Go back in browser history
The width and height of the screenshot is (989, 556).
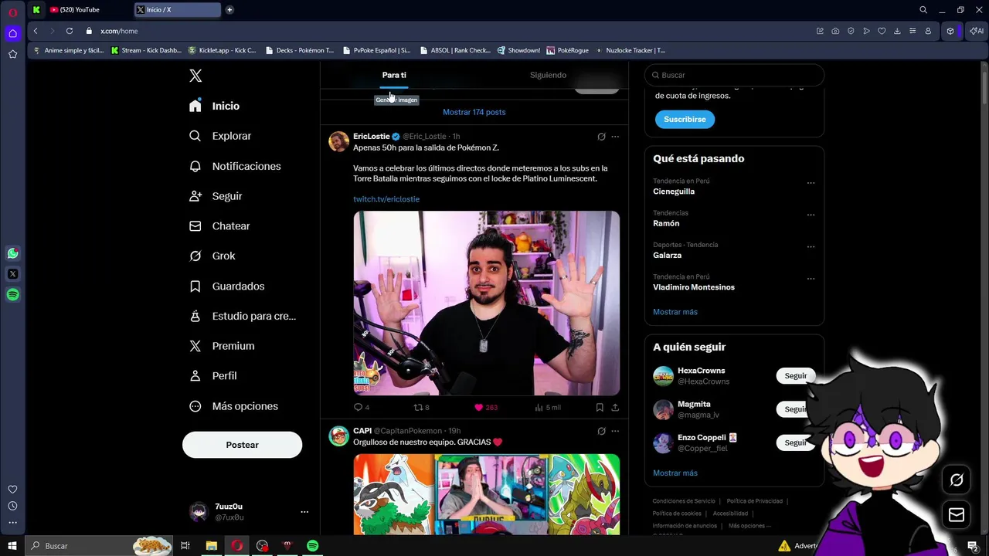pyautogui.click(x=36, y=31)
